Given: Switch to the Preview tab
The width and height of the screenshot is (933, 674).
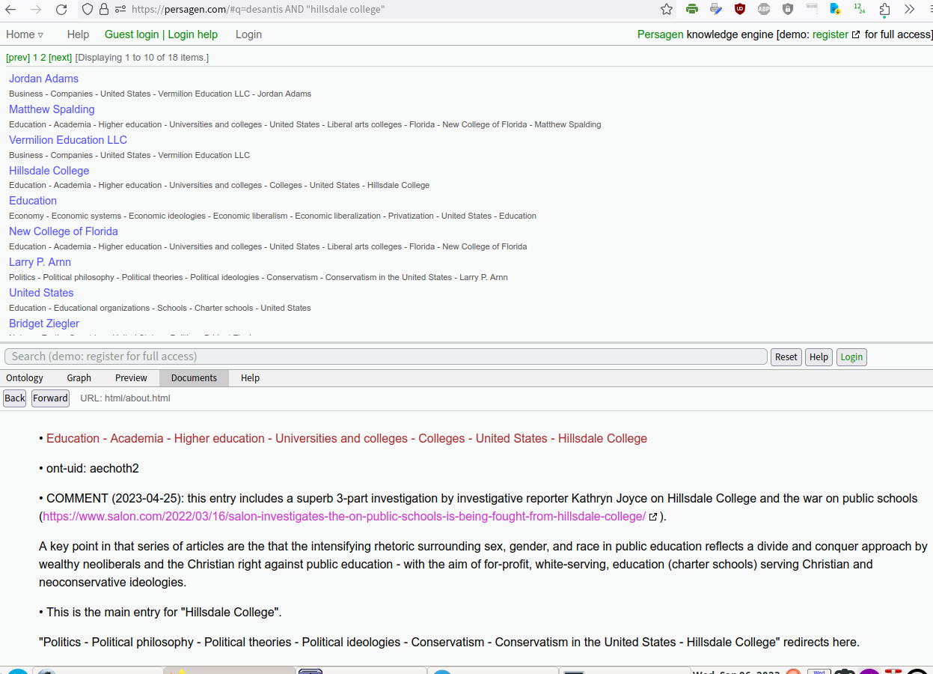Looking at the screenshot, I should pyautogui.click(x=131, y=378).
